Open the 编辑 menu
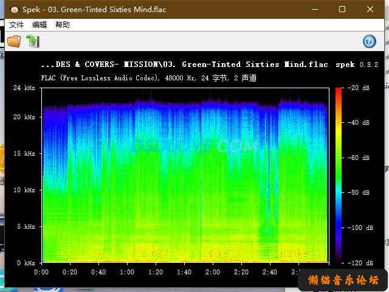This screenshot has width=389, height=292. 40,25
